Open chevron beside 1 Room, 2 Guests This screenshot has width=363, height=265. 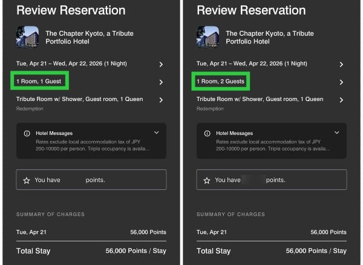[341, 82]
